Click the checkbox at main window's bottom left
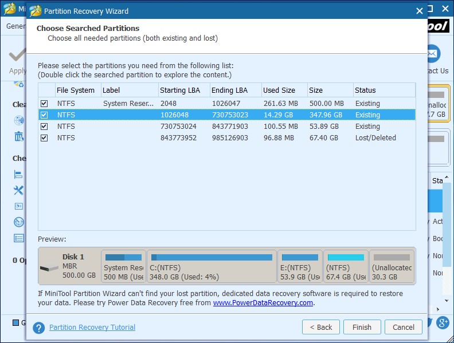Viewport: 454px width, 343px height. click(15, 322)
